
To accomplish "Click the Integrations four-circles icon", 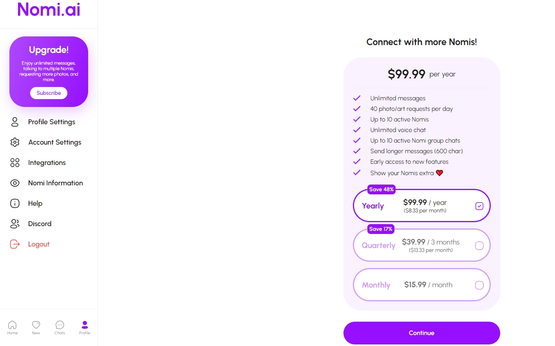I will (x=15, y=163).
